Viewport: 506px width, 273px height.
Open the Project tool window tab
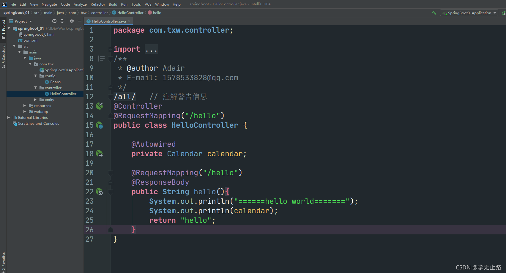pos(4,29)
